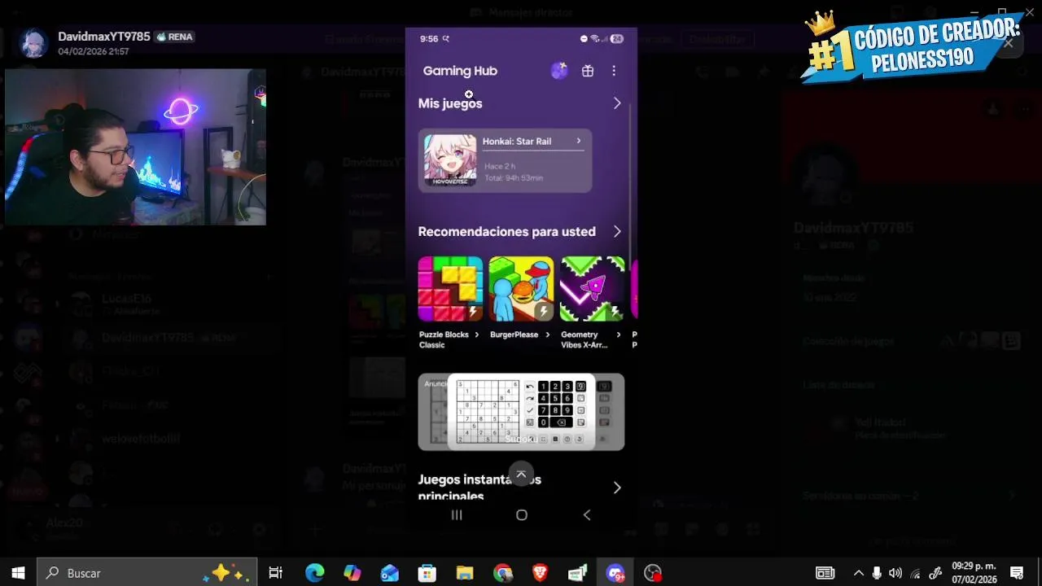Expand the Mis juegos section arrow

pos(617,103)
